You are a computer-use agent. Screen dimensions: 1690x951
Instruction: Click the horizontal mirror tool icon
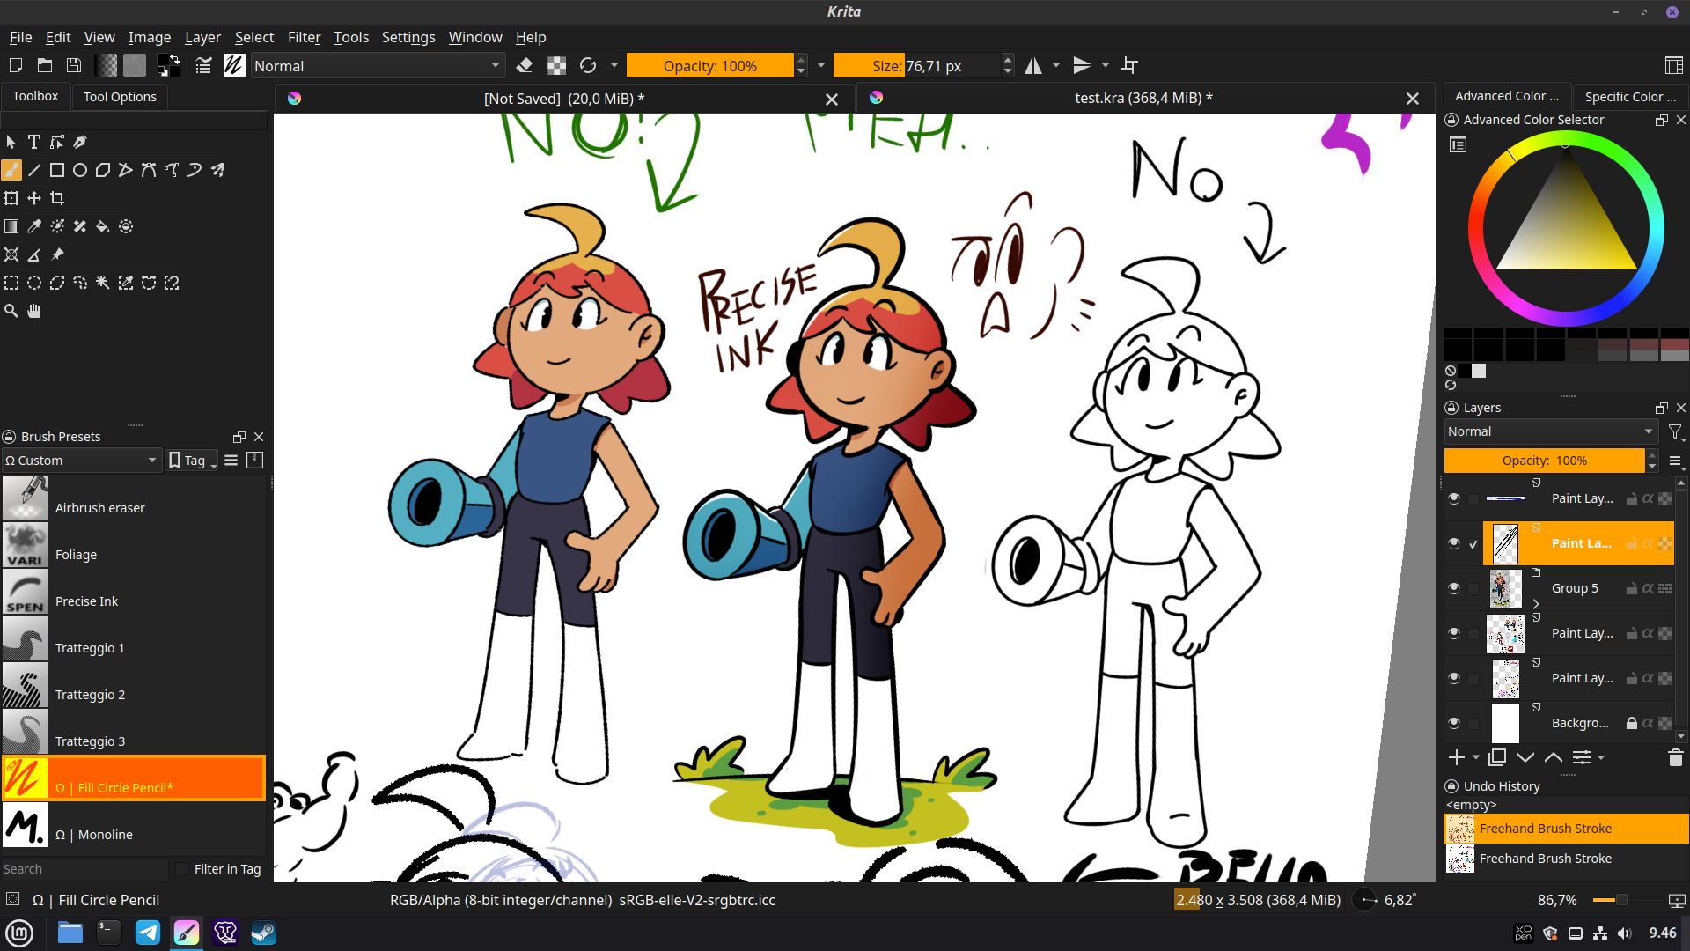point(1033,66)
